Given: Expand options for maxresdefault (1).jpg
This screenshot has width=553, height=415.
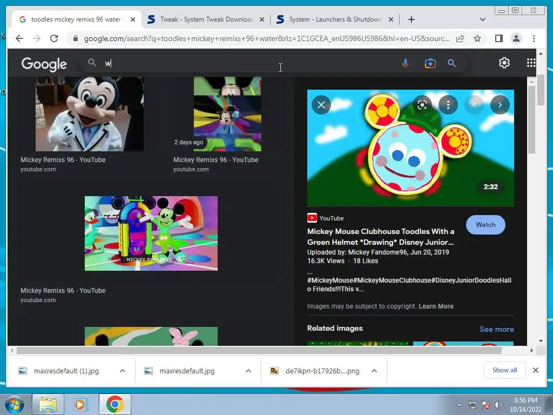Looking at the screenshot, I should point(123,371).
